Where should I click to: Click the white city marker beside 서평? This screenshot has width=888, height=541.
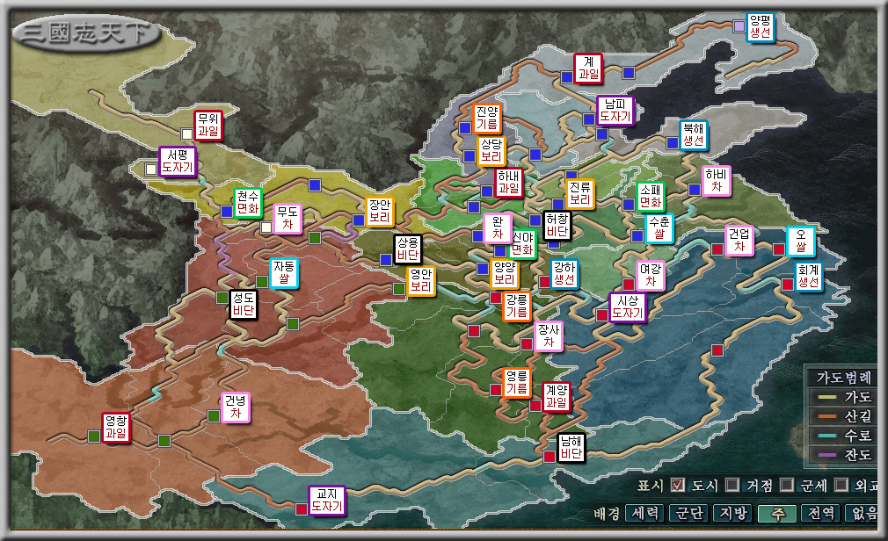pos(150,170)
